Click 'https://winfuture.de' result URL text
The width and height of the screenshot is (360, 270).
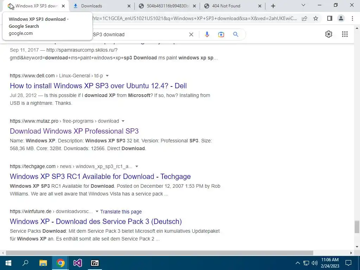tap(31, 211)
